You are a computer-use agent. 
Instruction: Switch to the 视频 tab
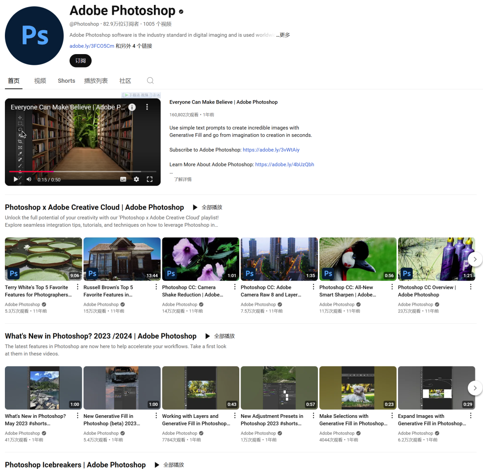tap(40, 80)
